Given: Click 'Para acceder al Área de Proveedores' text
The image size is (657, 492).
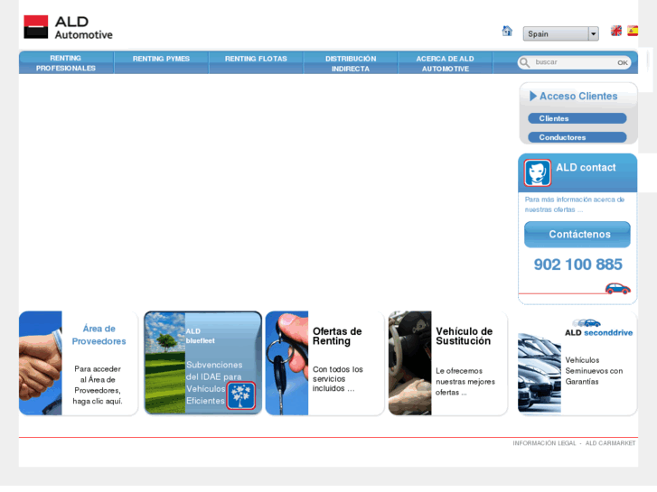Looking at the screenshot, I should click(x=98, y=385).
